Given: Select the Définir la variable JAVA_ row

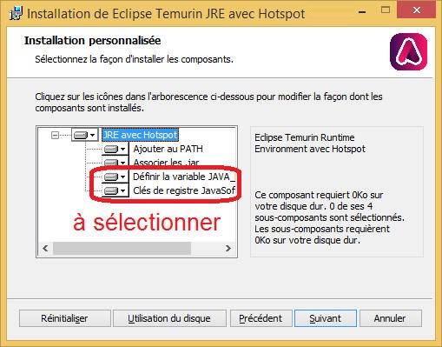Looking at the screenshot, I should pos(183,177).
